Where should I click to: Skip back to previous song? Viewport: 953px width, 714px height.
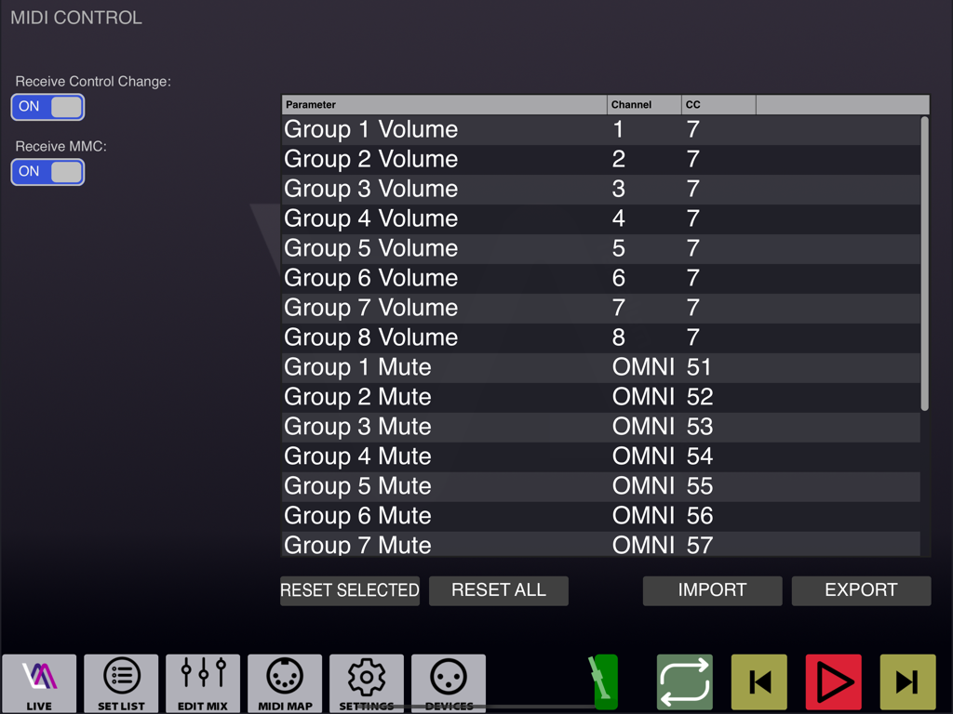pos(758,682)
